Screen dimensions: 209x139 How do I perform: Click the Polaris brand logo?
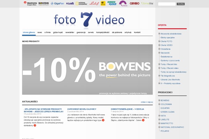70,3
